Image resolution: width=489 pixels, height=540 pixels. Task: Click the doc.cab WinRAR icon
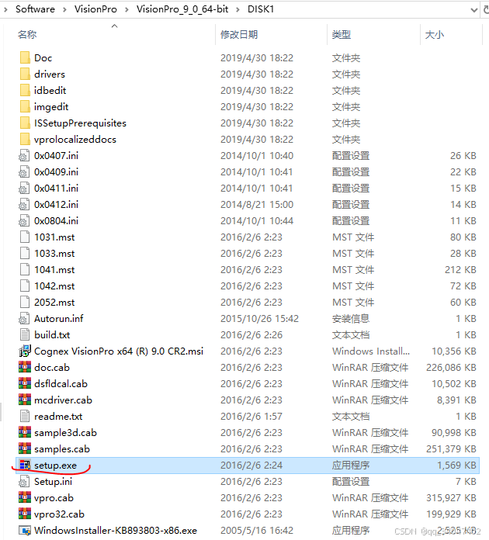point(25,368)
